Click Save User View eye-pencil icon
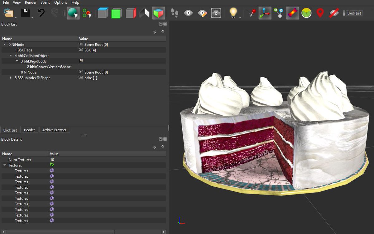This screenshot has height=234, width=374. pos(203,13)
